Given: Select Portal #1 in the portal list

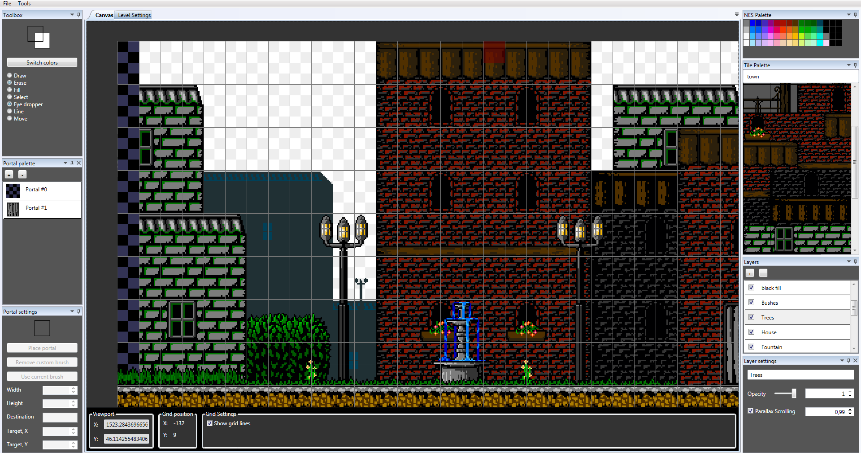Looking at the screenshot, I should [42, 209].
